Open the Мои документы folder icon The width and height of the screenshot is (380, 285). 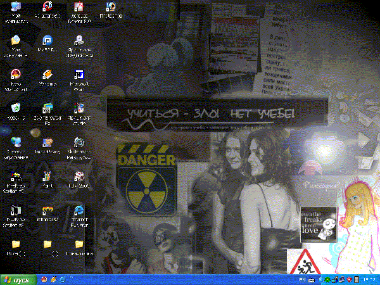pyautogui.click(x=16, y=46)
